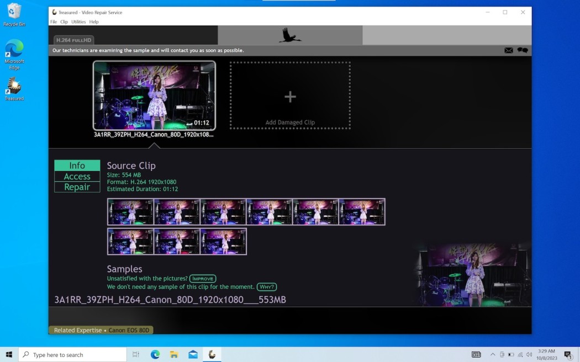
Task: Click the Improve button
Action: [x=203, y=279]
